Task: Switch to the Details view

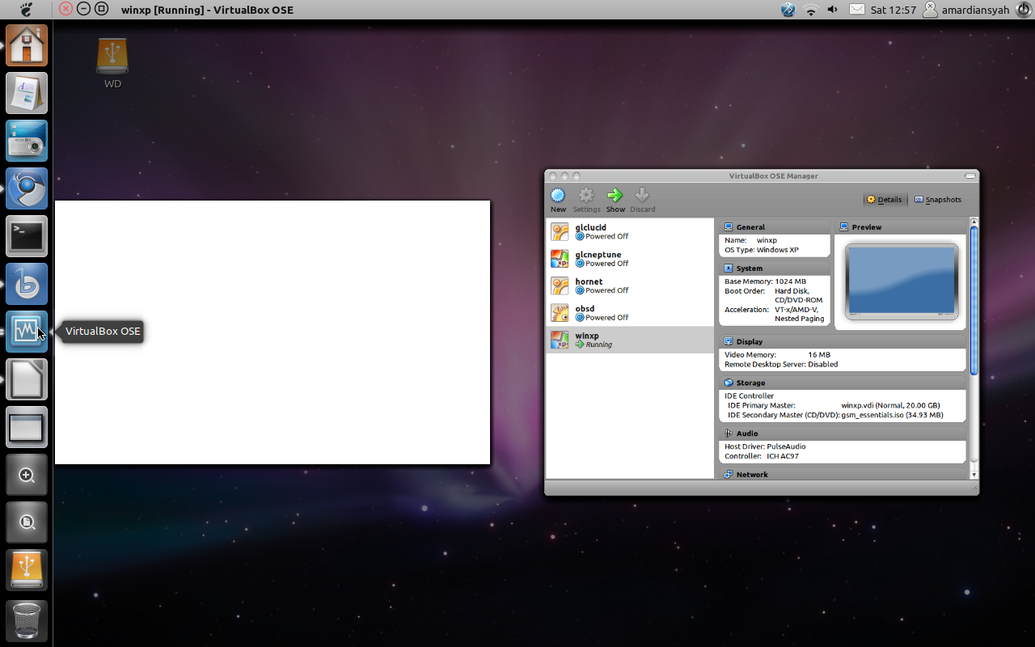Action: tap(884, 200)
